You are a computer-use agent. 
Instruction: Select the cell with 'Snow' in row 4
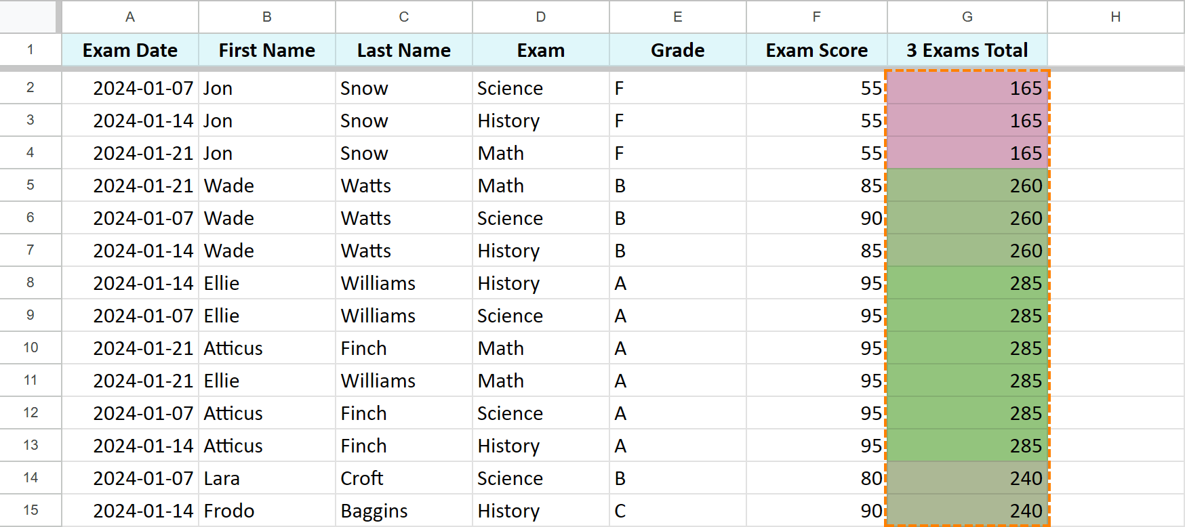(403, 152)
